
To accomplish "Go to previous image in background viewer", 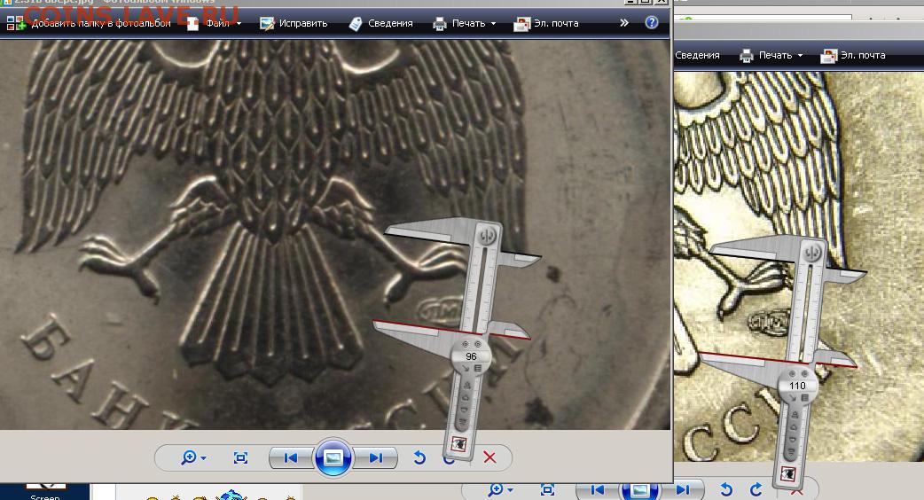I will pyautogui.click(x=597, y=489).
